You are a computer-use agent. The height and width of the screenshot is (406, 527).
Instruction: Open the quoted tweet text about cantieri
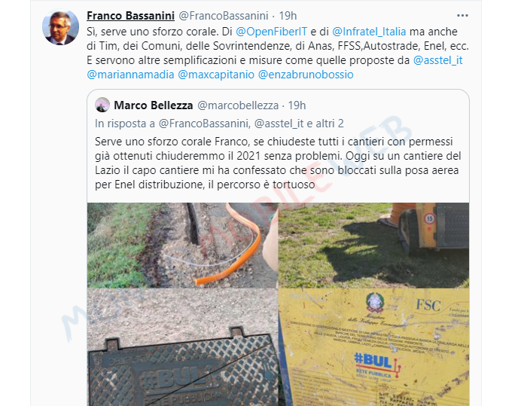pos(278,163)
